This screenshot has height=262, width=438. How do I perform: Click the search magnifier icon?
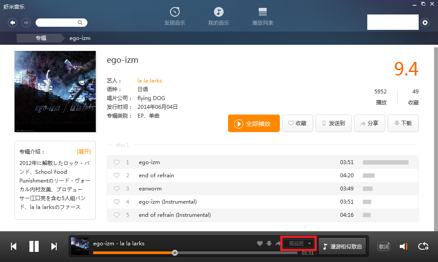tap(80, 22)
